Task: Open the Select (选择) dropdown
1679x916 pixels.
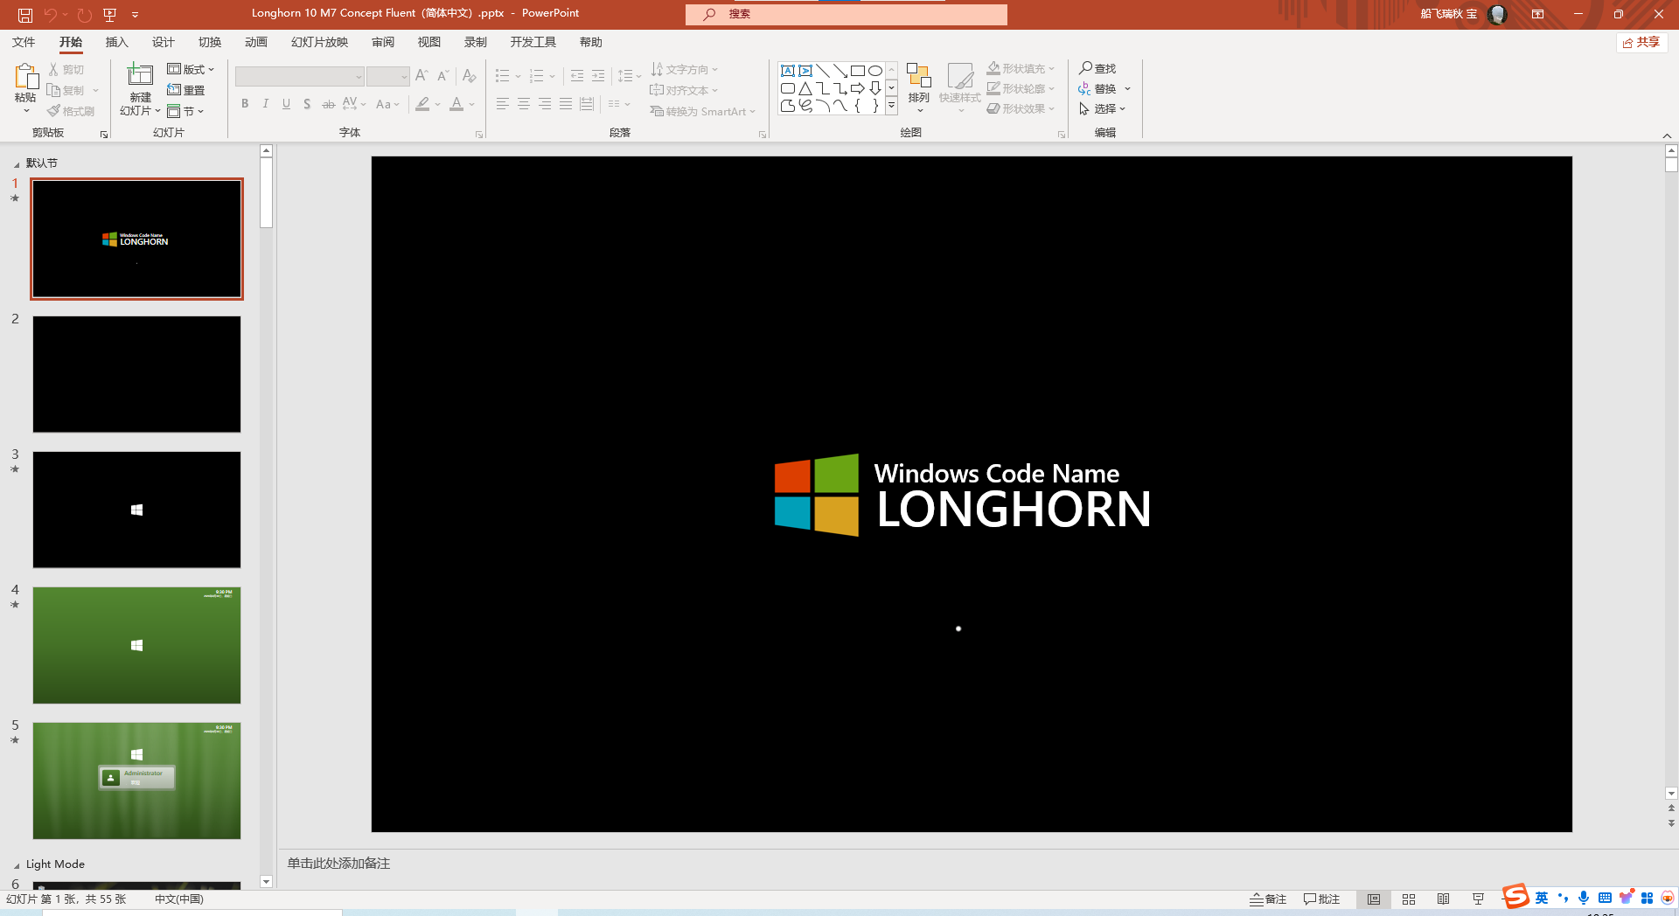Action: (x=1103, y=109)
